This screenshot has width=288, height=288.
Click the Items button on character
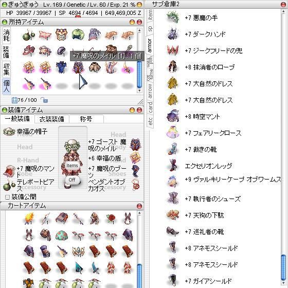click(x=72, y=166)
